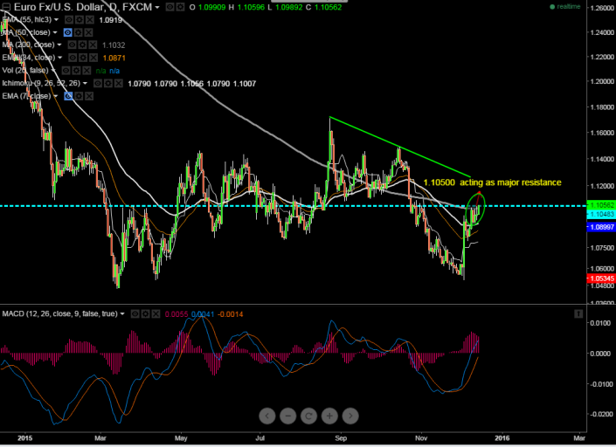Remove the MA (50, close) indicator

coord(89,32)
